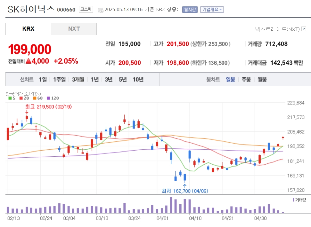Click the calendar clock icon beside date
This screenshot has width=311, height=227.
[101, 10]
